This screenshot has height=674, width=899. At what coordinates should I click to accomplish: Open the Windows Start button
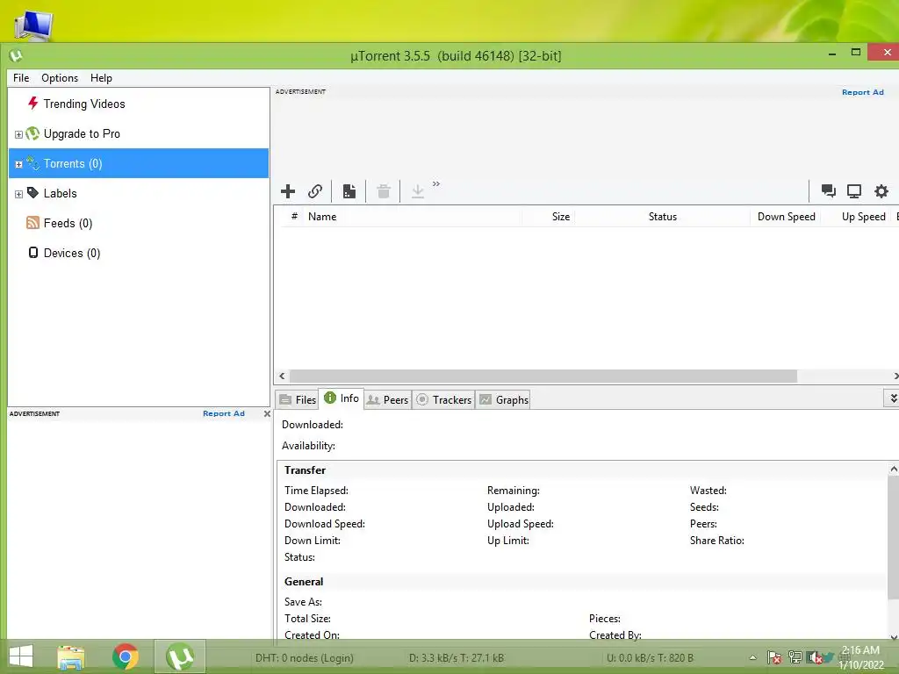tap(21, 656)
